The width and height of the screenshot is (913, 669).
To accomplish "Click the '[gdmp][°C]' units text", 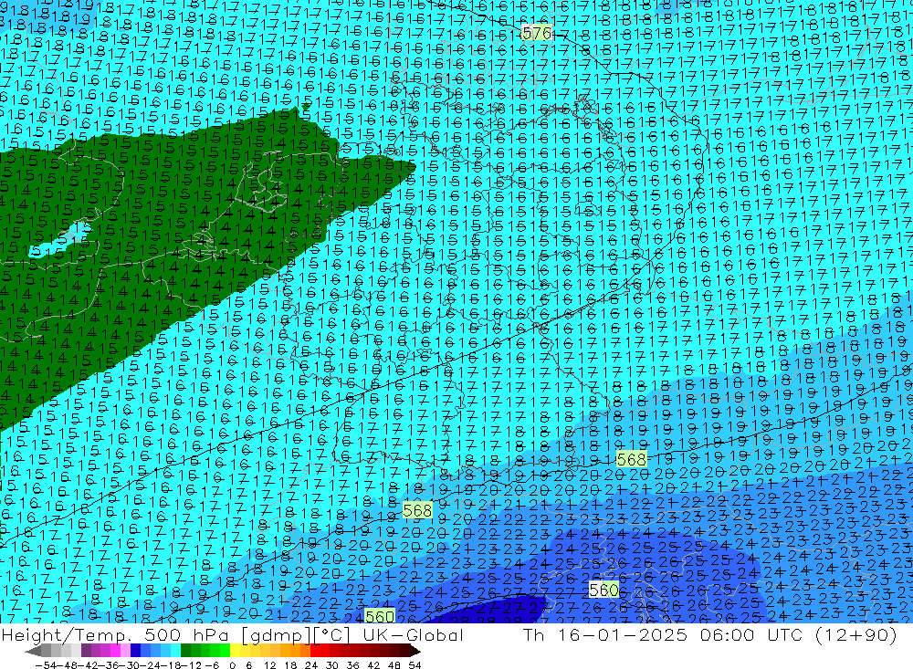I will (296, 635).
